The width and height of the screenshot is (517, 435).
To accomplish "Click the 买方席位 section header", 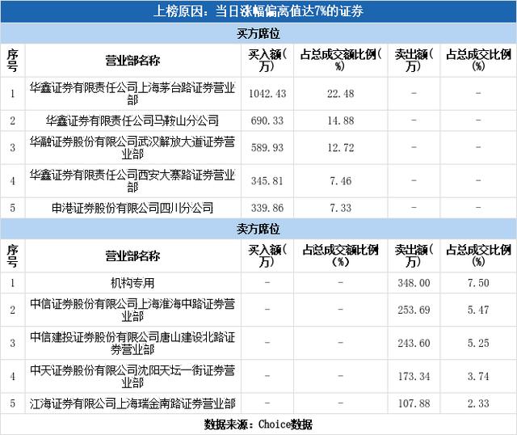I will [x=258, y=33].
